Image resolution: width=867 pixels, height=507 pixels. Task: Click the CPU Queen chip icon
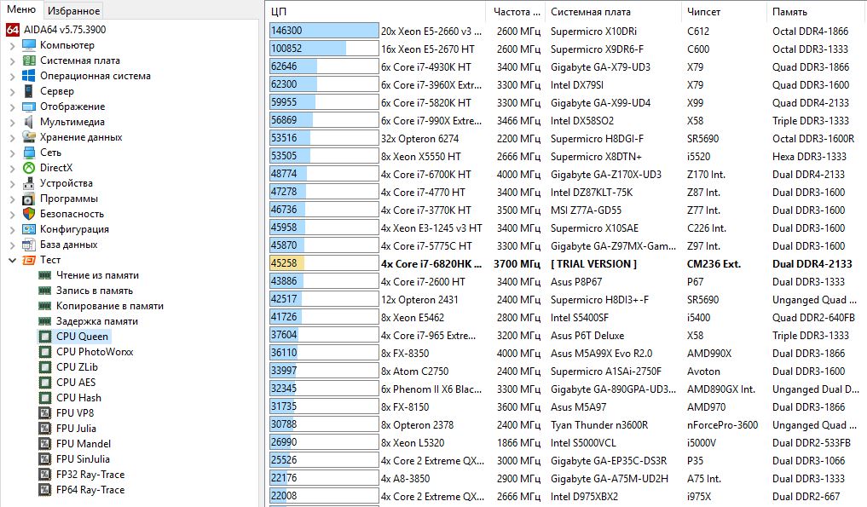click(x=45, y=337)
